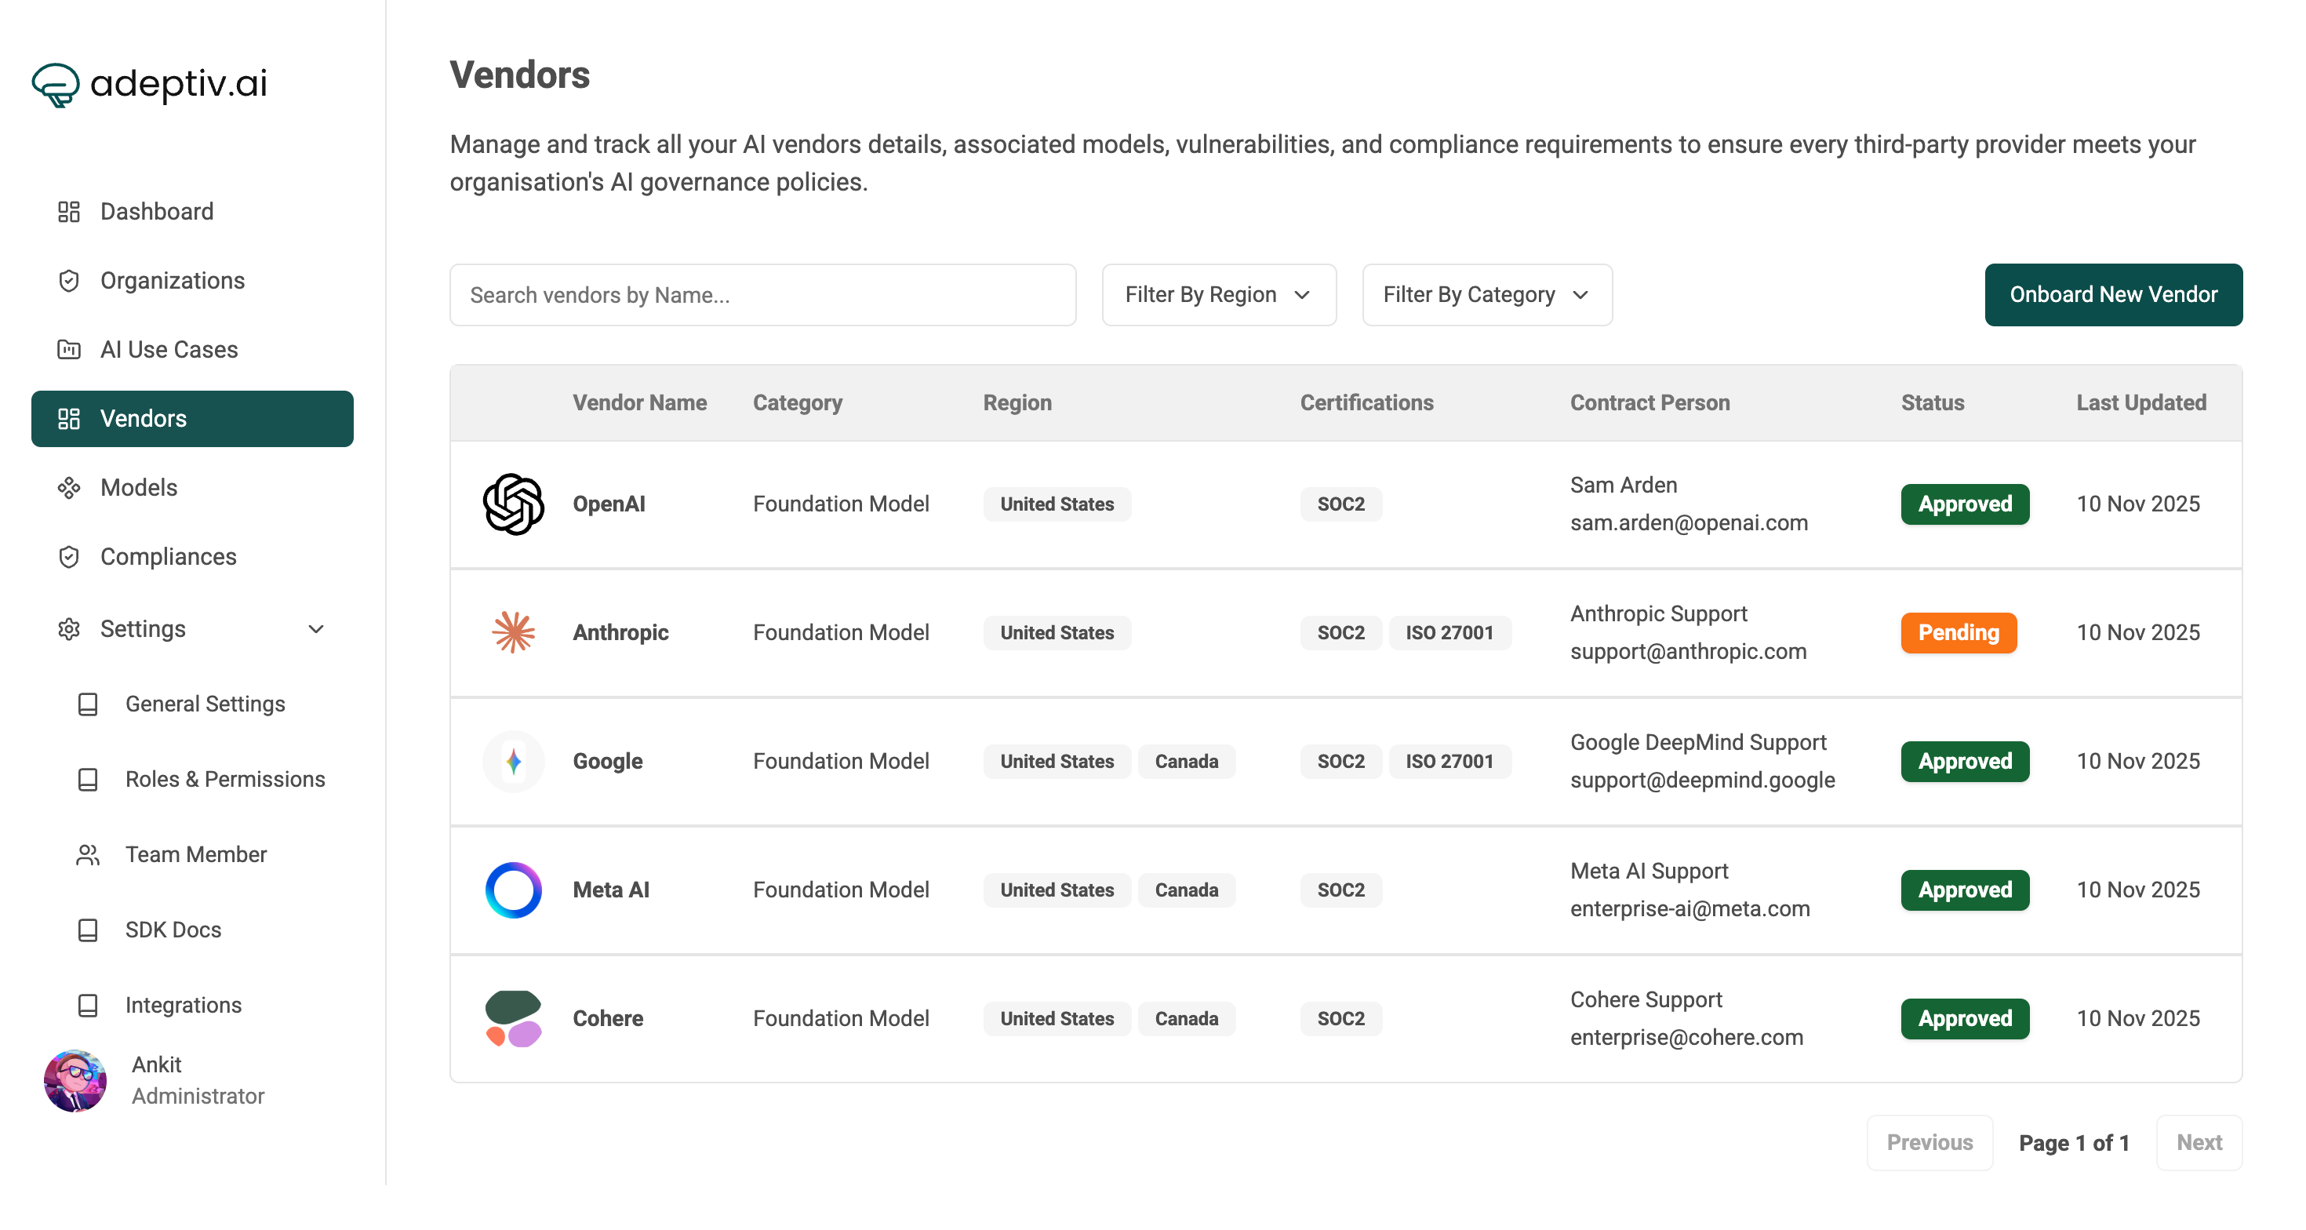Click the Cohere vendor logo icon
Viewport: 2306px width, 1230px height.
(513, 1019)
